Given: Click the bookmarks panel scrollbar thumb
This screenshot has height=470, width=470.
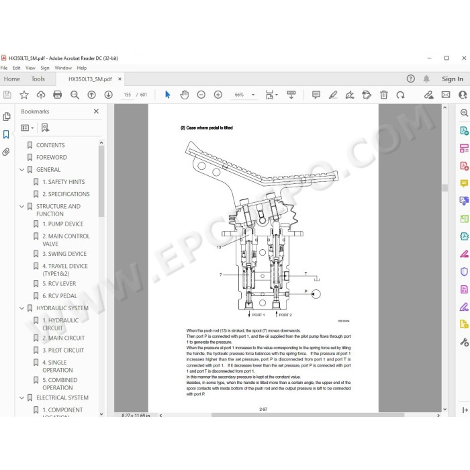Looking at the screenshot, I should tap(101, 181).
